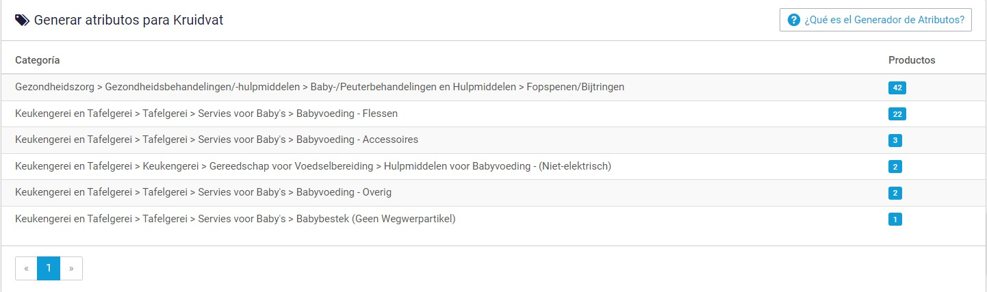Go to next page with » arrow

[x=71, y=268]
